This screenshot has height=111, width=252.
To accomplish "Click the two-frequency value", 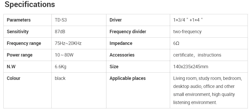I will pyautogui.click(x=187, y=32).
